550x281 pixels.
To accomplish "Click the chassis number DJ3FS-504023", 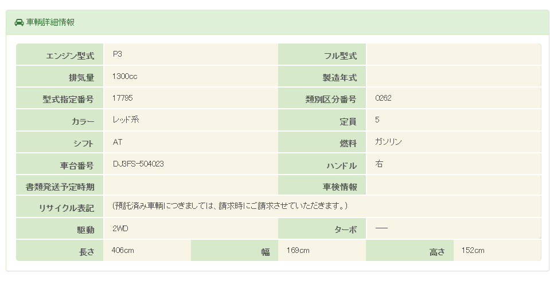I will coord(139,164).
